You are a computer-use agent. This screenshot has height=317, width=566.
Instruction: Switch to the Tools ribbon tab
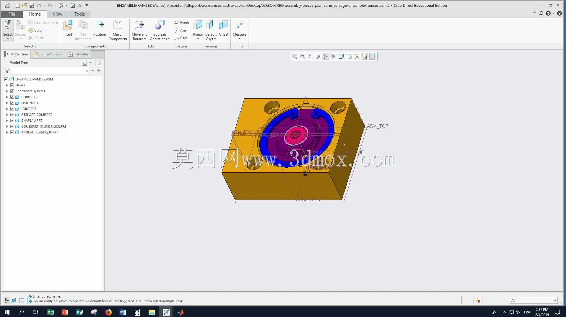coord(79,14)
